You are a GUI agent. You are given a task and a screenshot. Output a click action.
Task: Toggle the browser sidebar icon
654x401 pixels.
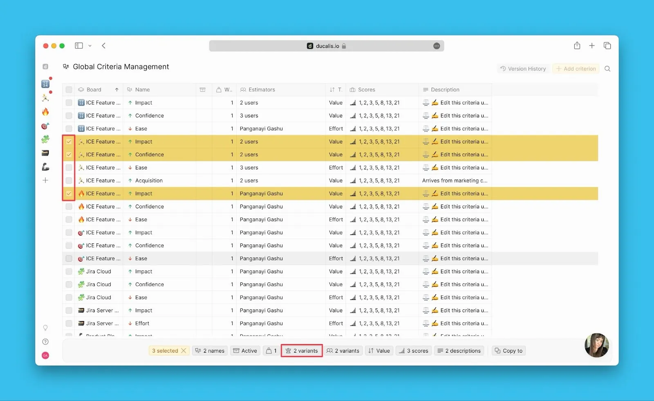tap(79, 46)
